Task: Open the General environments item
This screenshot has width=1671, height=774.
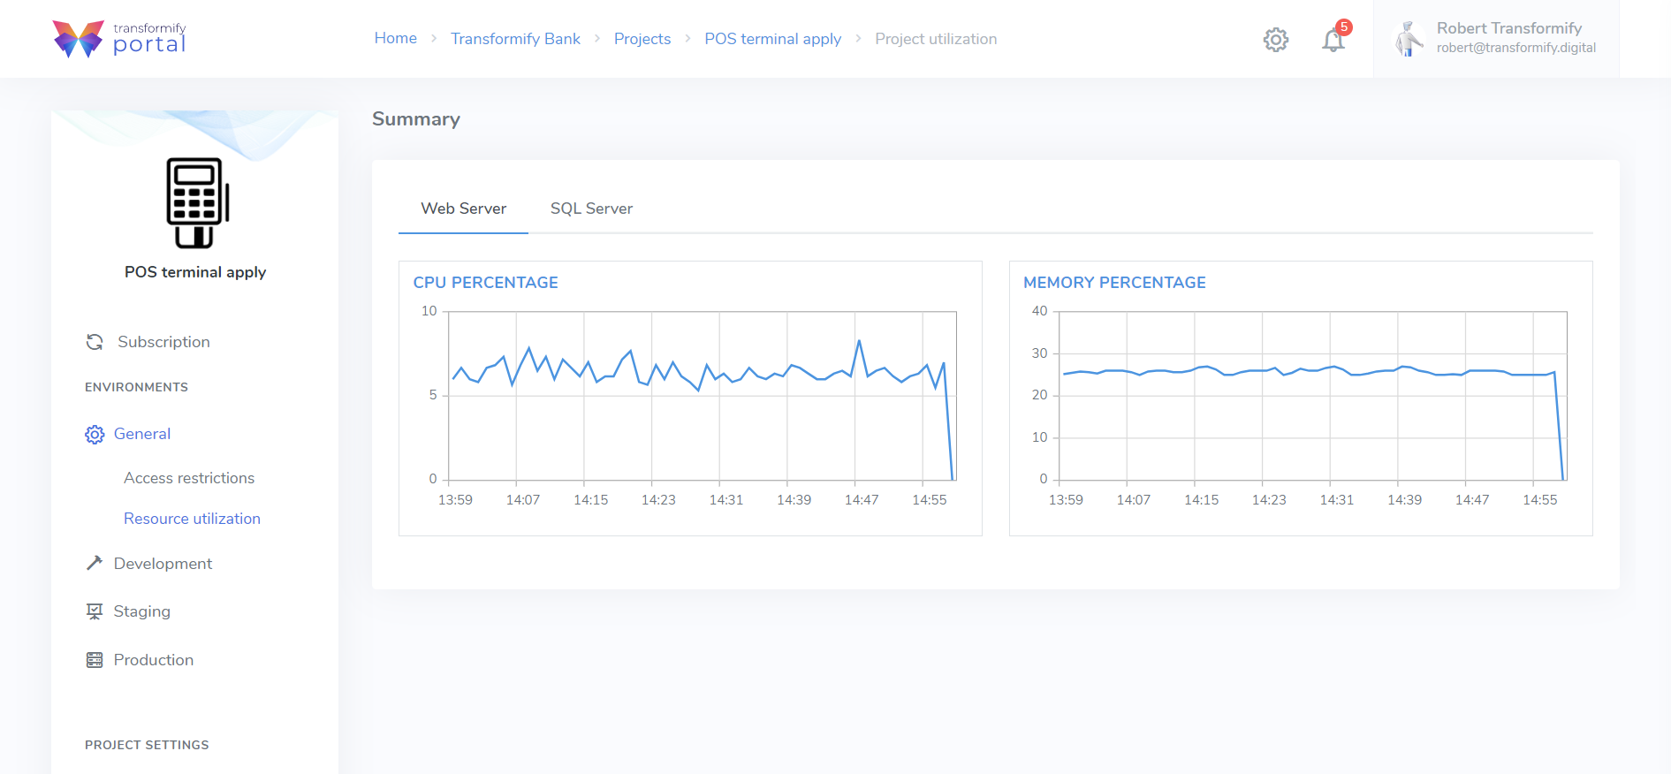Action: click(x=142, y=434)
